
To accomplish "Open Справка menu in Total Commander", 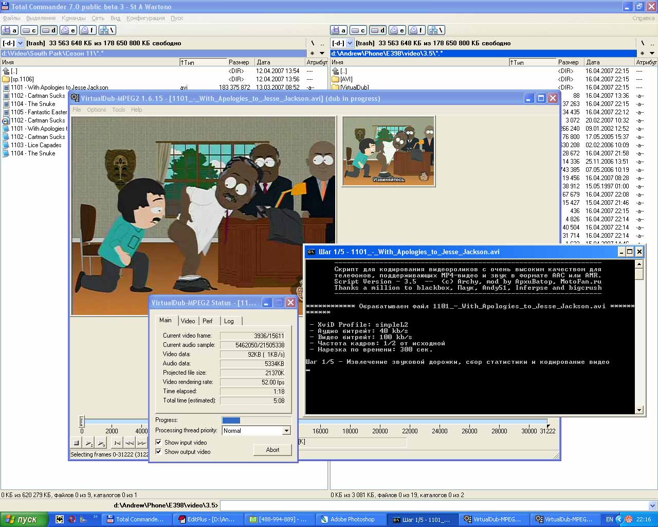I will (644, 18).
